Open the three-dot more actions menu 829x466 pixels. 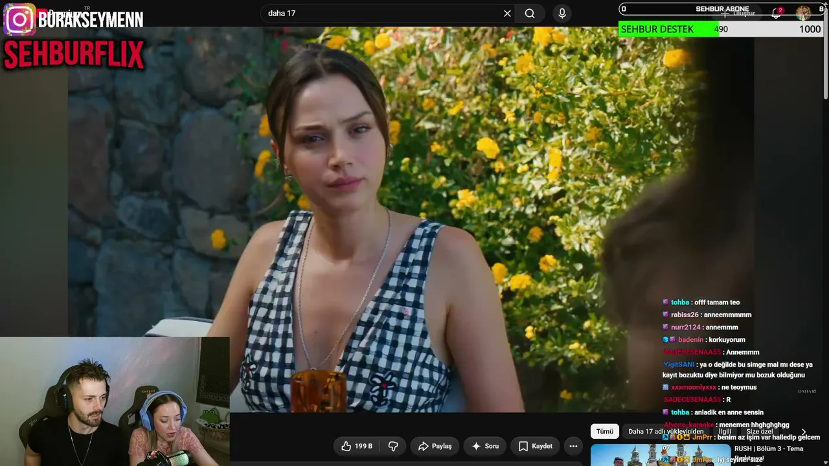tap(573, 446)
